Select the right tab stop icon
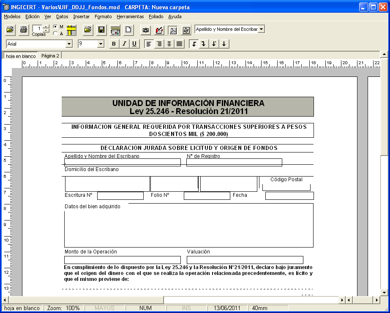This screenshot has height=313, width=390. coord(204,44)
